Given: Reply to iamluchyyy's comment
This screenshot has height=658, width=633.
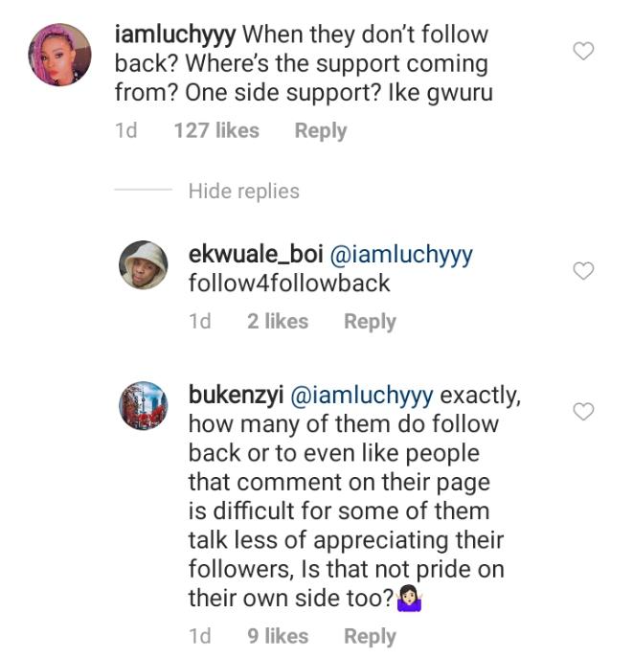Looking at the screenshot, I should click(320, 131).
